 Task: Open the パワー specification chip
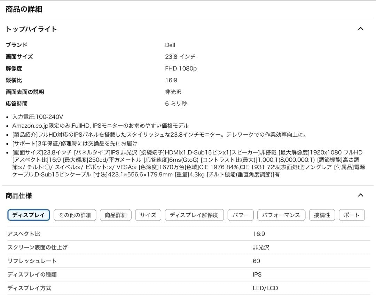point(240,215)
